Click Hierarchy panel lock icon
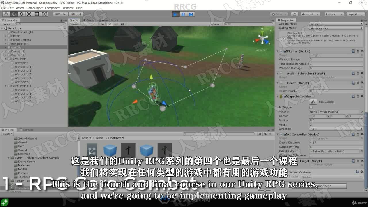 [x=62, y=20]
